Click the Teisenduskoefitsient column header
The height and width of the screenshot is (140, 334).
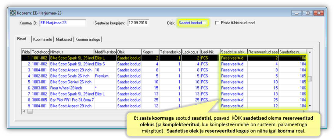tap(171, 52)
